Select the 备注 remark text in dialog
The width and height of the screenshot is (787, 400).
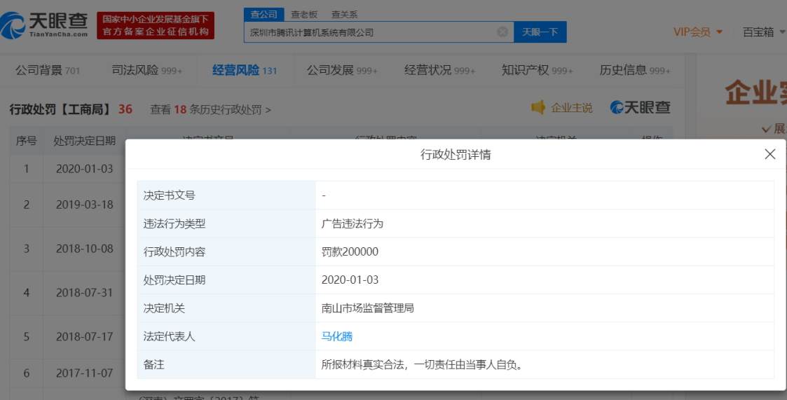tap(423, 365)
